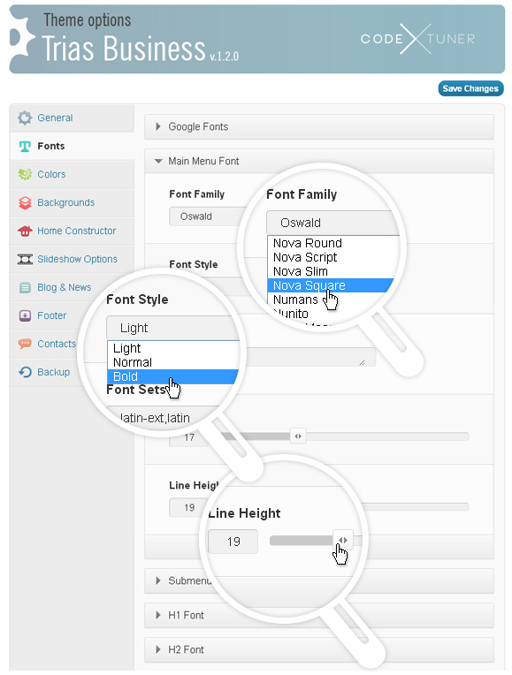The image size is (512, 675).
Task: Click the Save Changes button
Action: tap(470, 88)
